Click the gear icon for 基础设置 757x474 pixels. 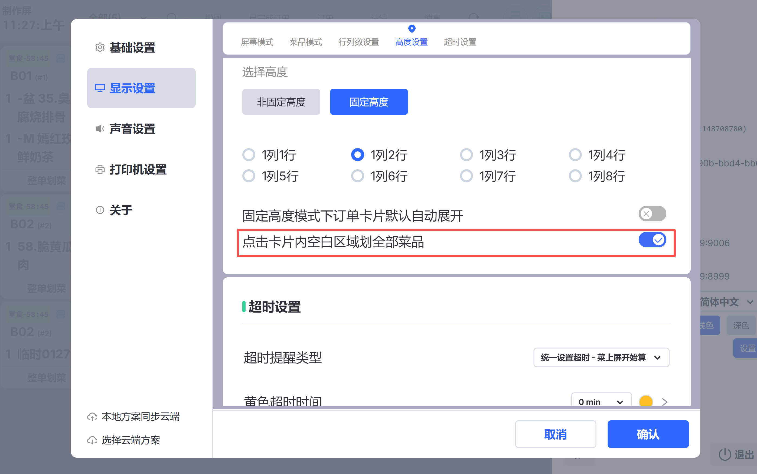tap(100, 48)
